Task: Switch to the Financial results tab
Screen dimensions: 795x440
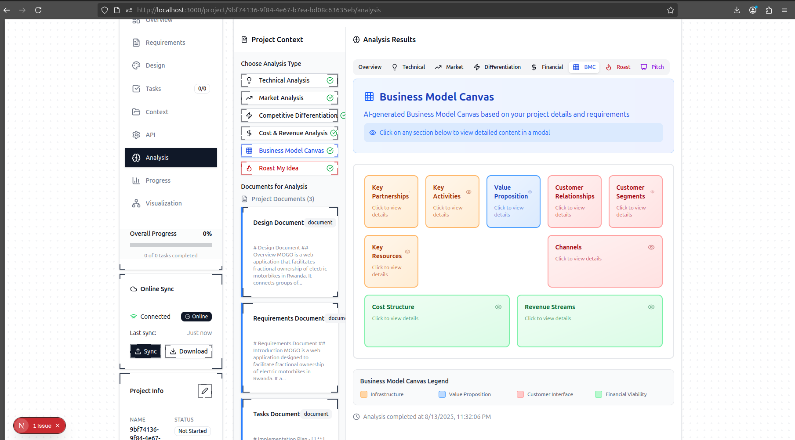Action: tap(547, 67)
